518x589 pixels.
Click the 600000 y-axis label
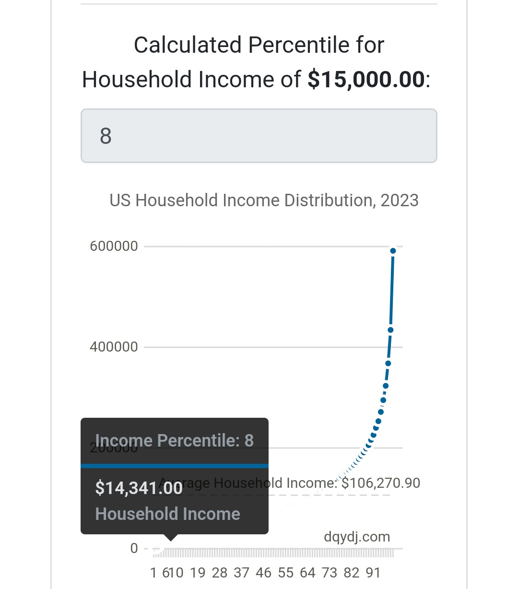[x=114, y=246]
